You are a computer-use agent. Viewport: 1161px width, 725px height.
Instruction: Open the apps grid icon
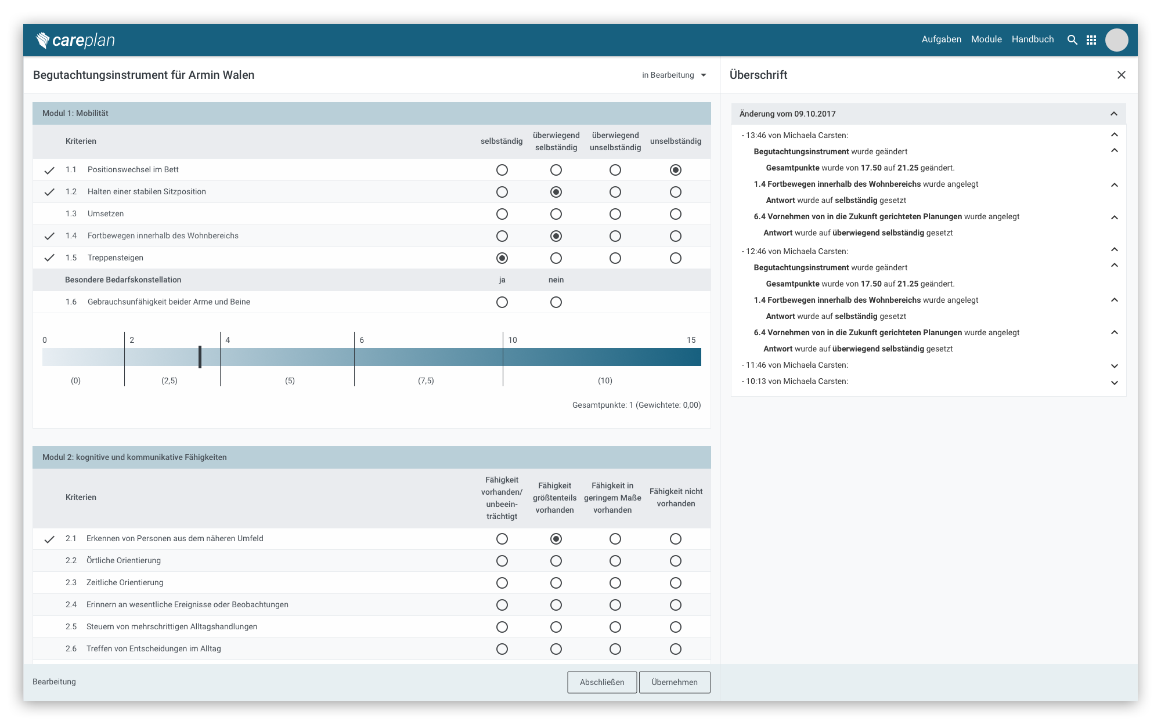tap(1091, 40)
